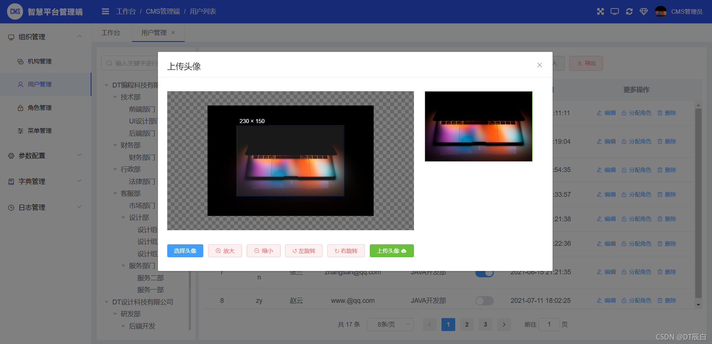
Task: Click 删除 in the 赵云 row
Action: pyautogui.click(x=667, y=300)
